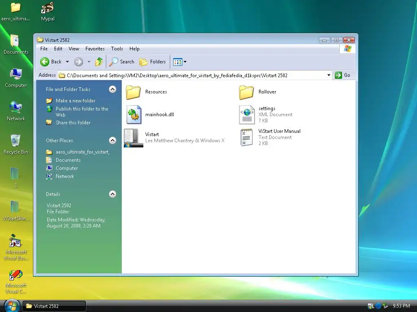Click the ViStart User Manual file name
The image size is (417, 312).
coord(279,131)
